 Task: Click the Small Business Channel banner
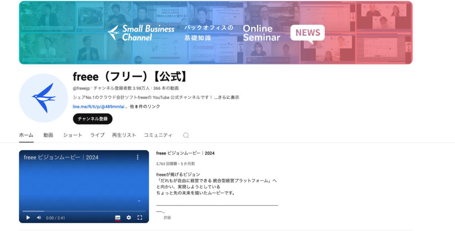click(x=216, y=32)
